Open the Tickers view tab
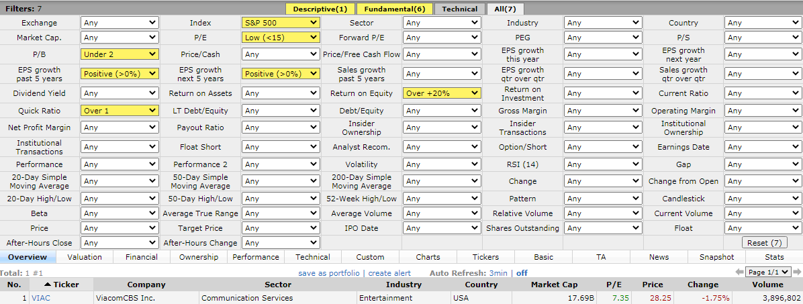The width and height of the screenshot is (803, 304). click(x=485, y=257)
